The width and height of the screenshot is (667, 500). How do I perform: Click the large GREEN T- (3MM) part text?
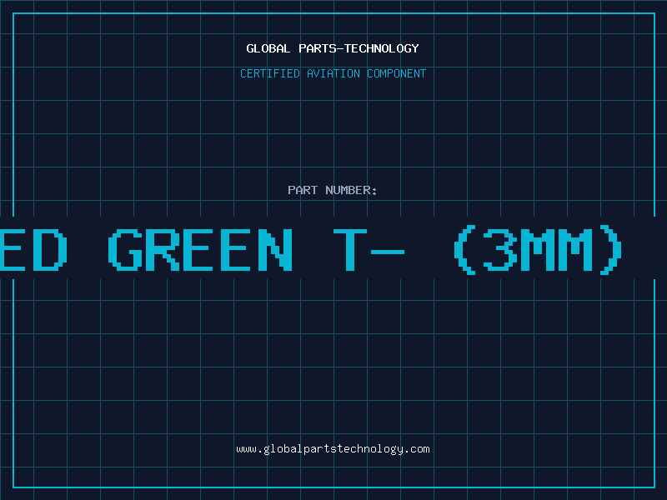pyautogui.click(x=310, y=249)
